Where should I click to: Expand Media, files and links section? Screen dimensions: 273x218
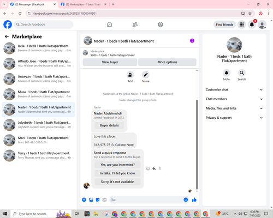coord(234,108)
